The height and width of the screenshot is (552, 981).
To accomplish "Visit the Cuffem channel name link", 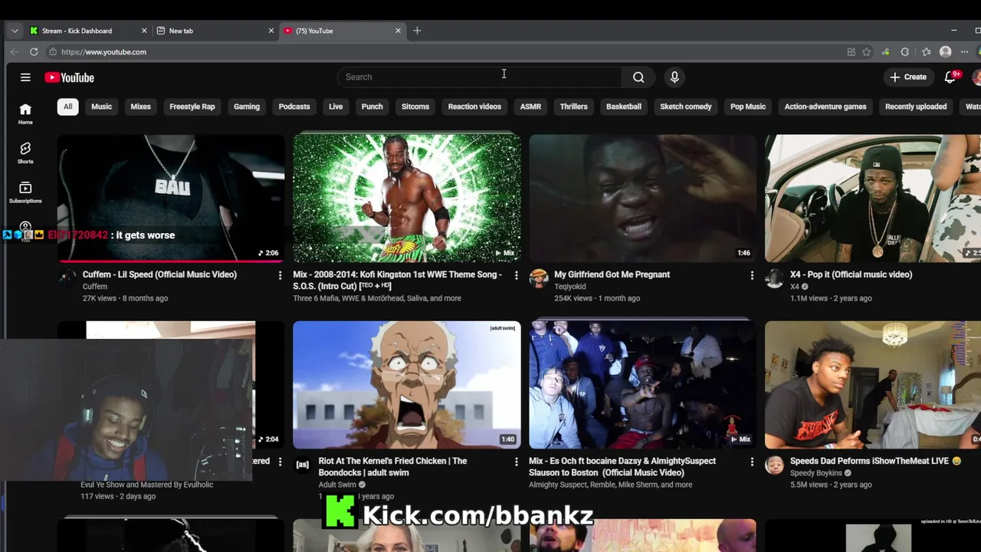I will pos(95,287).
